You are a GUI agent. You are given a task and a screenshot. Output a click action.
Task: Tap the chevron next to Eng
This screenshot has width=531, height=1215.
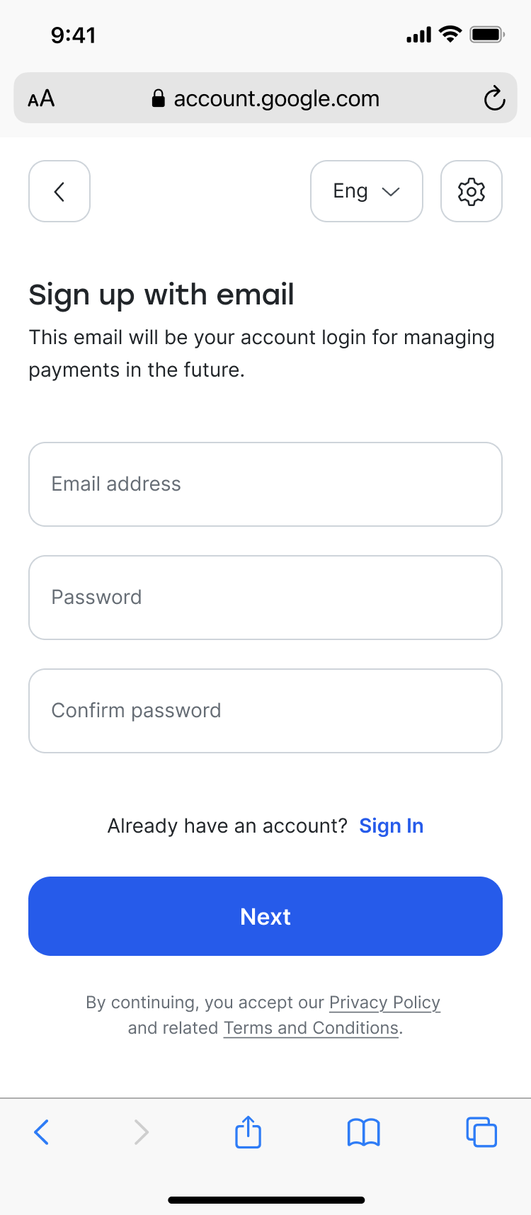click(x=391, y=192)
